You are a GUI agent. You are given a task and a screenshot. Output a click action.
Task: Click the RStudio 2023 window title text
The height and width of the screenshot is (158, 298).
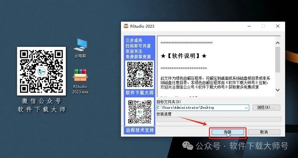(x=142, y=26)
